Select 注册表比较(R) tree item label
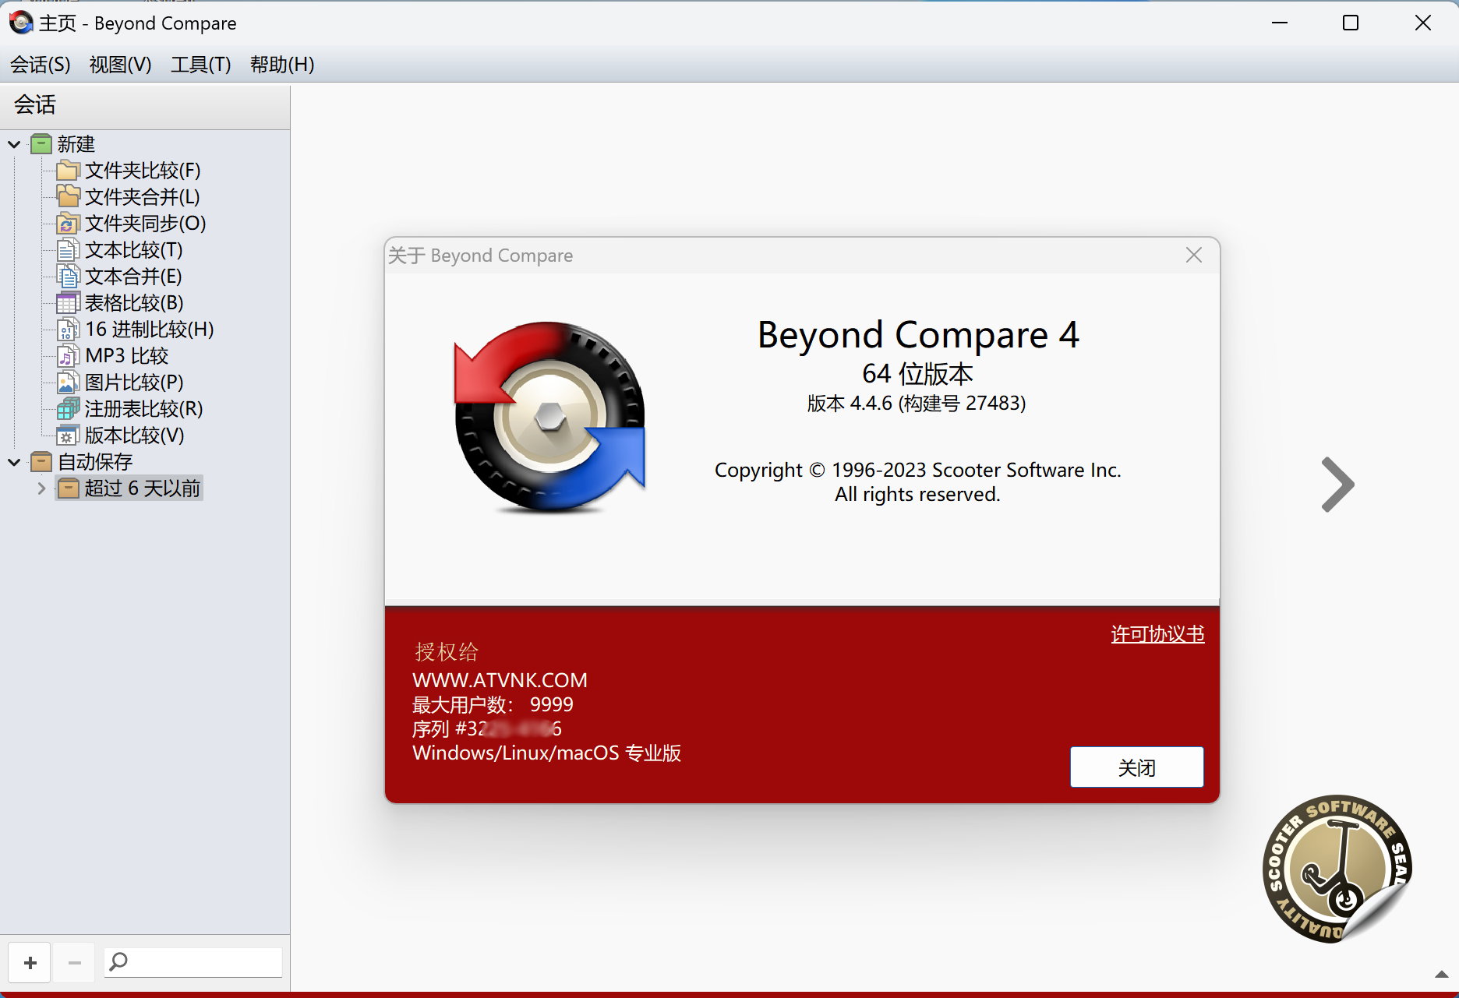This screenshot has width=1459, height=998. coord(144,409)
